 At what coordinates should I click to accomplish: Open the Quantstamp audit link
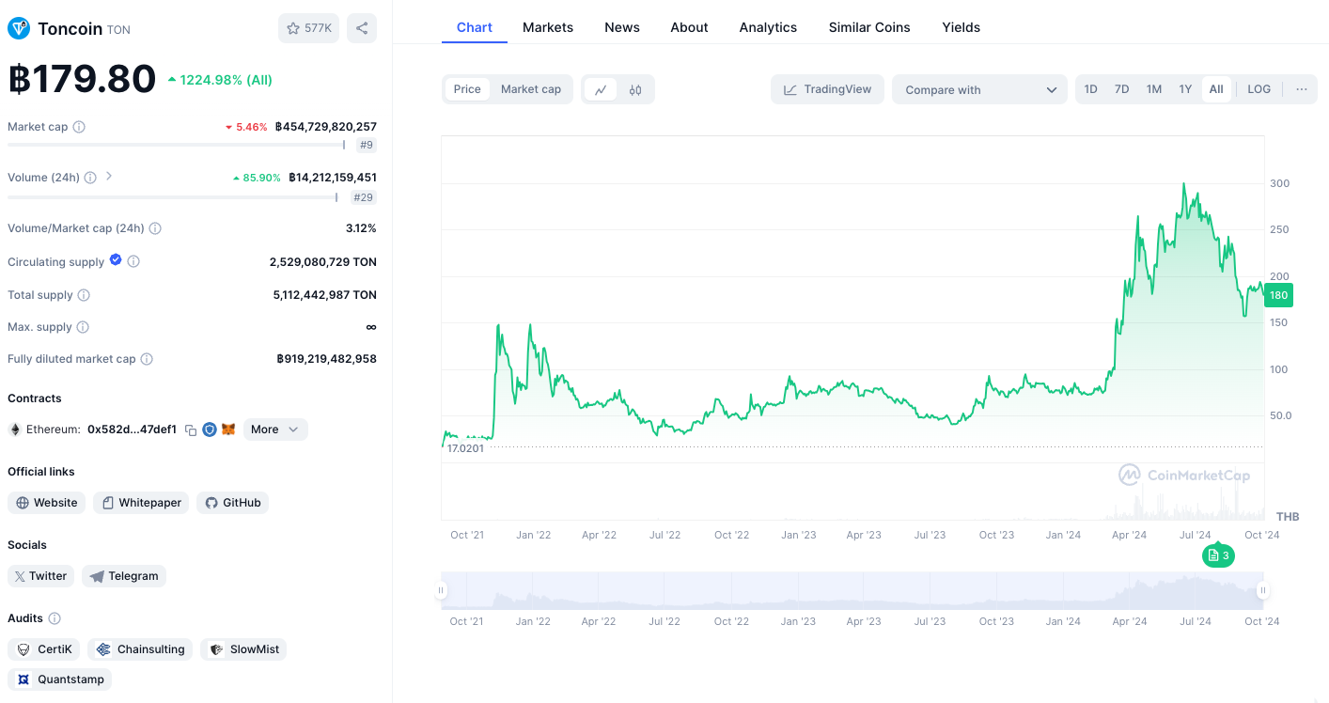click(x=60, y=680)
